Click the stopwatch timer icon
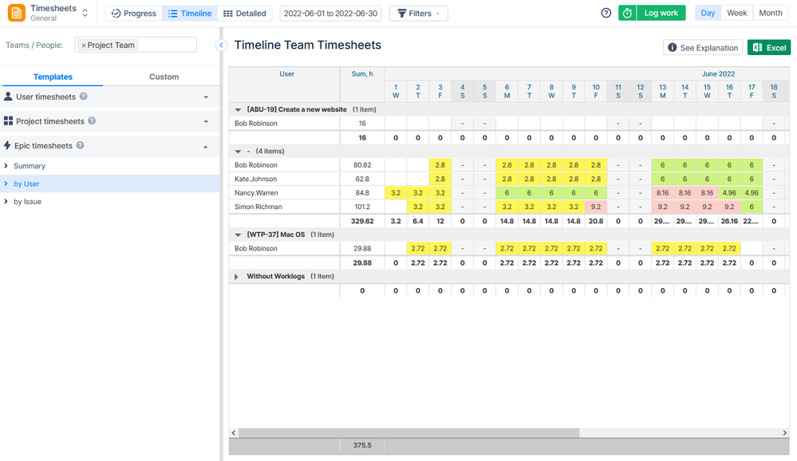 pyautogui.click(x=627, y=13)
